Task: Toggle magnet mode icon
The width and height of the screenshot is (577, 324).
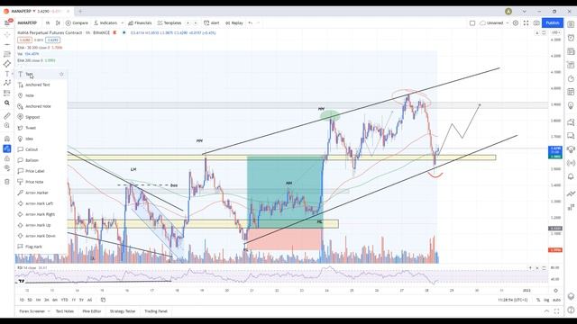Action: 7,139
